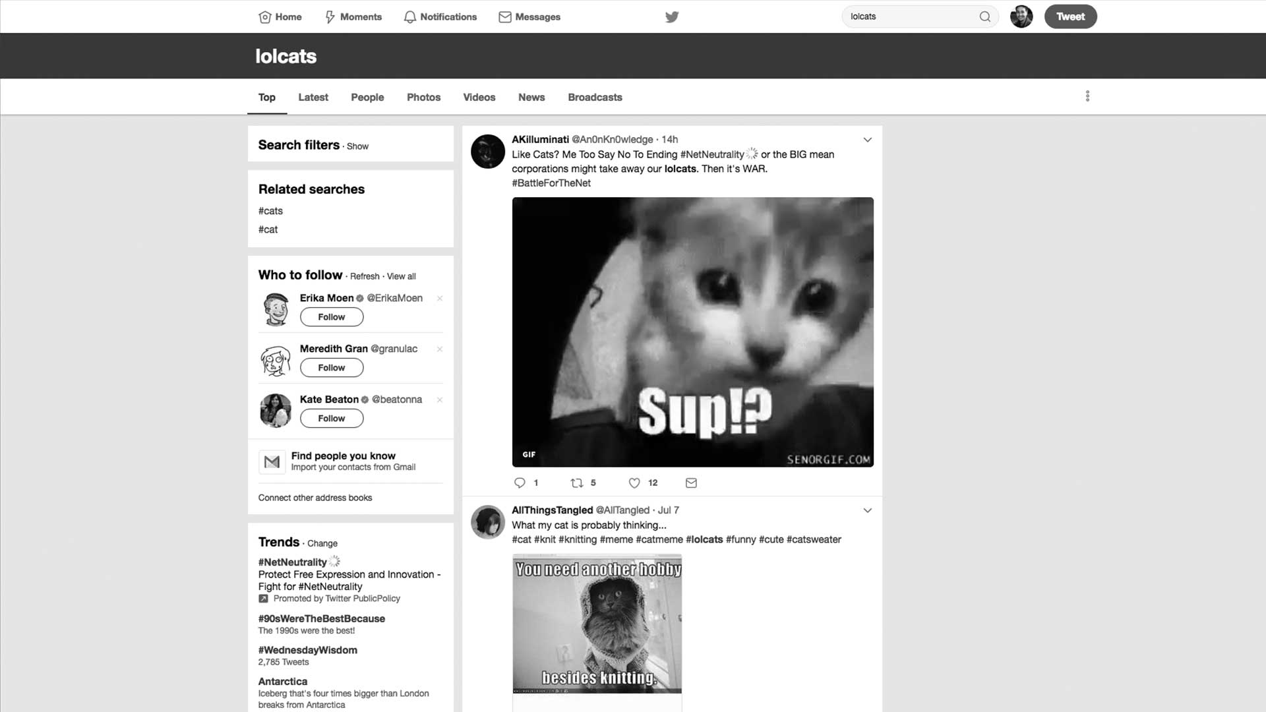1266x712 pixels.
Task: Click AKilluminati's profile avatar
Action: coord(488,151)
